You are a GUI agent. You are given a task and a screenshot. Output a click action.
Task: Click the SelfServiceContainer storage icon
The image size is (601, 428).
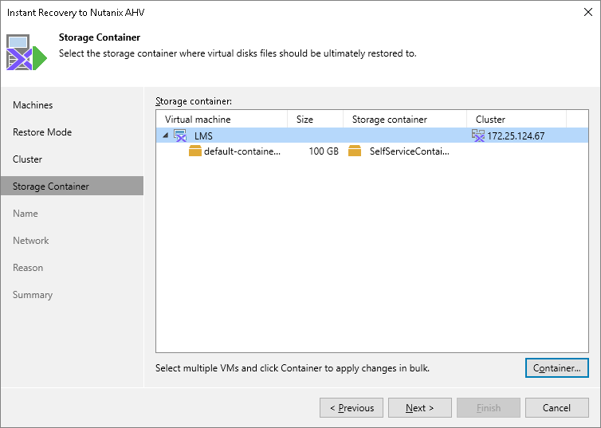point(355,151)
